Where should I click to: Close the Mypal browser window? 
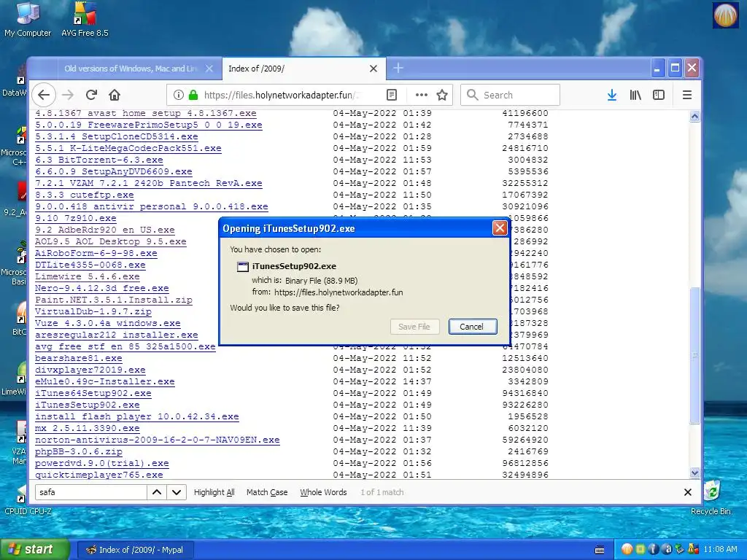click(x=692, y=69)
